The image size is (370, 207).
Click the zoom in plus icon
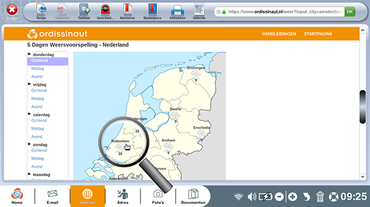[293, 197]
